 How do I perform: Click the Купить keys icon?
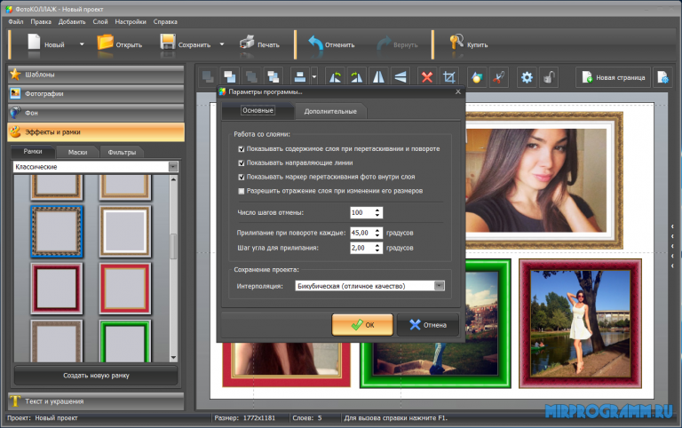coord(456,43)
